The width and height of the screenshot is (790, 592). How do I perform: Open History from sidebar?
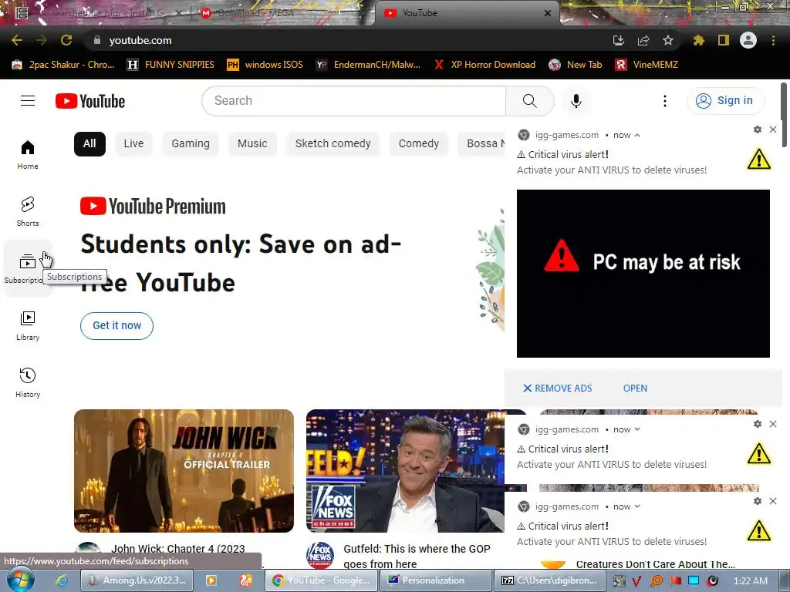[x=28, y=382]
